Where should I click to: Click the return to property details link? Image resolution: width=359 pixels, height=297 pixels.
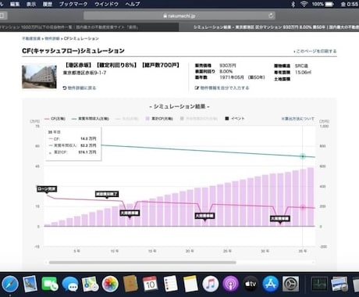coord(80,88)
